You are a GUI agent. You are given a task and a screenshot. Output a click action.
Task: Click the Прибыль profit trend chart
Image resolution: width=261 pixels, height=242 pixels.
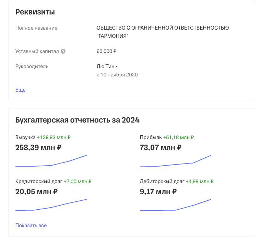(176, 161)
